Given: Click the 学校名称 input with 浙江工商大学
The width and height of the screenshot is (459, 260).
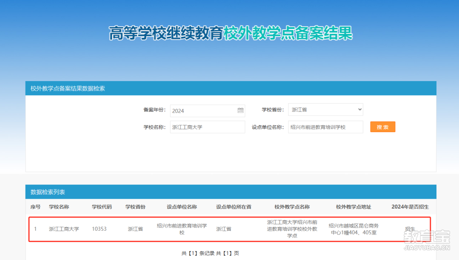Looking at the screenshot, I should [207, 127].
